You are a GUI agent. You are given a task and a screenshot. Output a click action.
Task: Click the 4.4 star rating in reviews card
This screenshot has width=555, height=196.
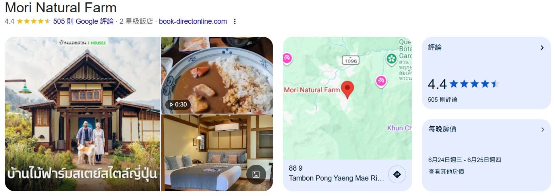point(463,84)
